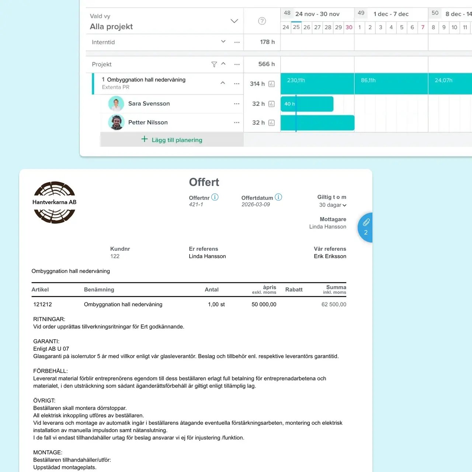Click Sara Svensson's profile avatar
This screenshot has width=472, height=472.
point(116,104)
